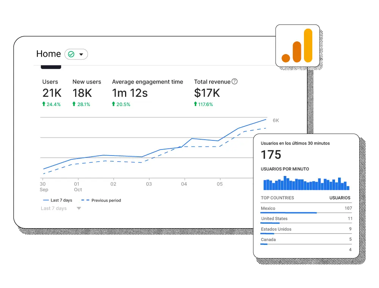Open the Total revenue help info icon

point(234,81)
